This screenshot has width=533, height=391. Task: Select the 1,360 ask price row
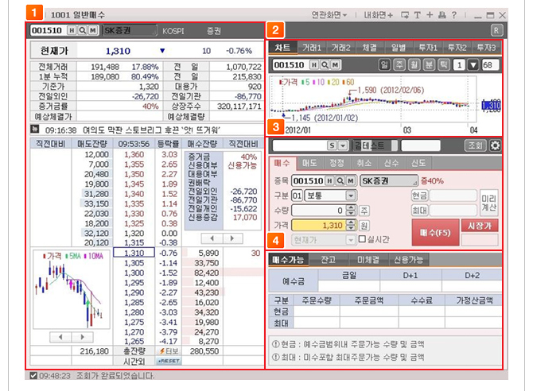(134, 154)
